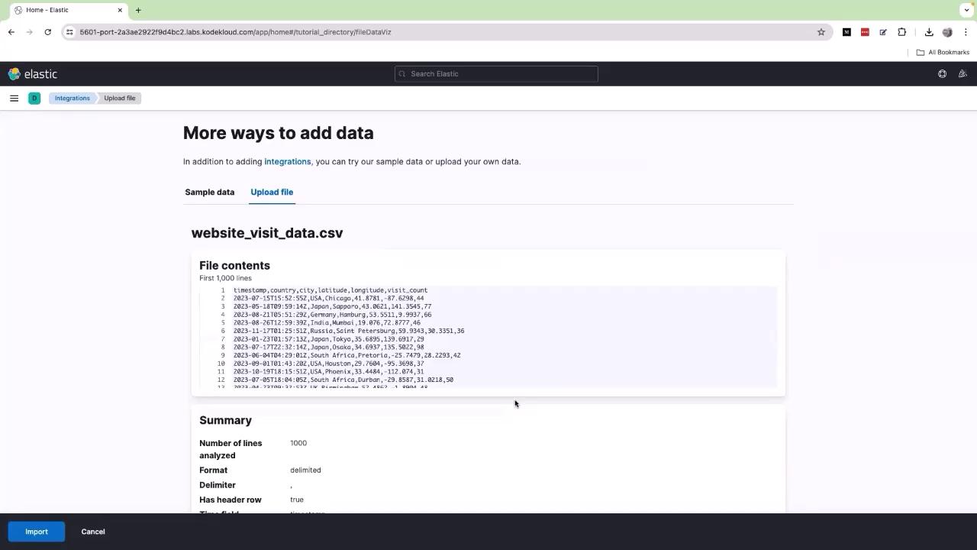Click the website_visit_data.csv file title

(267, 233)
